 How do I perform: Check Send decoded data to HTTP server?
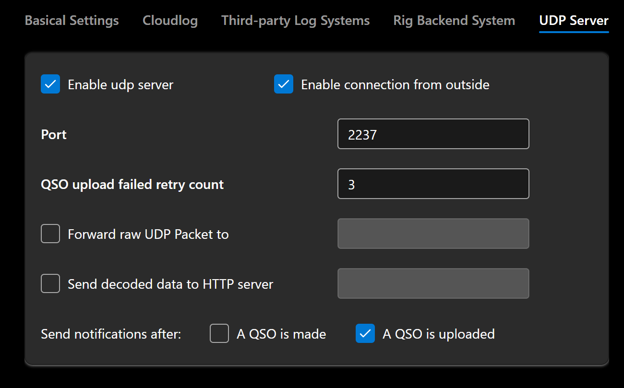click(50, 284)
